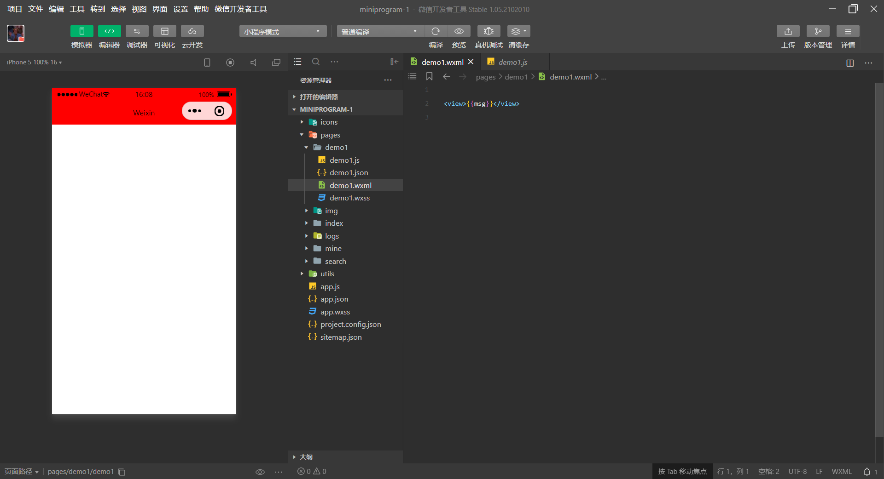Expand the img folder

pos(345,211)
